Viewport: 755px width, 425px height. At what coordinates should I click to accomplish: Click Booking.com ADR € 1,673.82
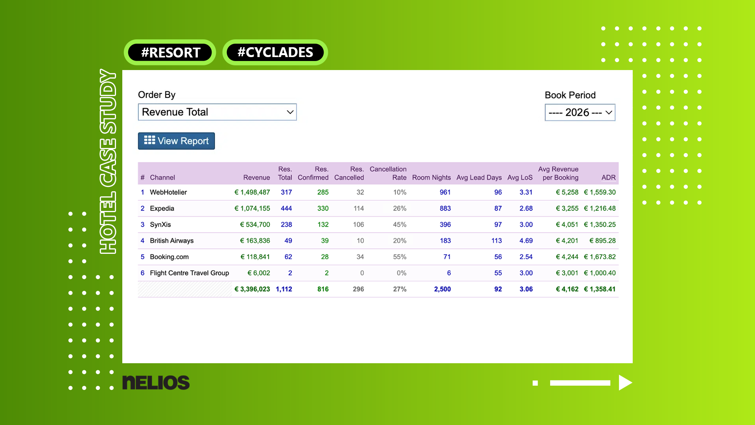[600, 257]
